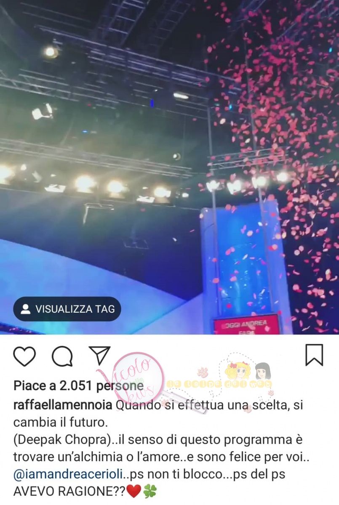
Task: Save the post with the bookmark icon
Action: [314, 355]
